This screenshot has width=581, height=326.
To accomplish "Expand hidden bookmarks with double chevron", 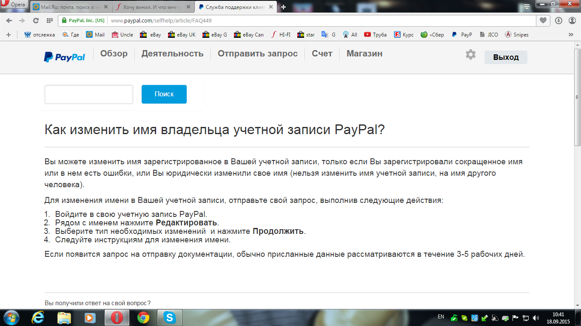I will click(x=571, y=35).
